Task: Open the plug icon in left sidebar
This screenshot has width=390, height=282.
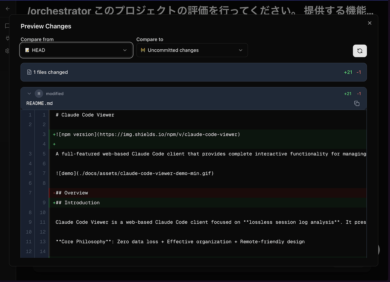Action: pos(7,38)
